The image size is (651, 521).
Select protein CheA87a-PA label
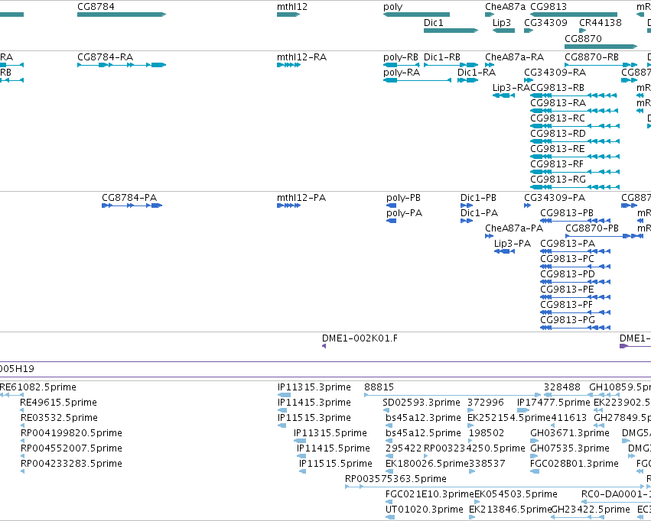(x=514, y=228)
